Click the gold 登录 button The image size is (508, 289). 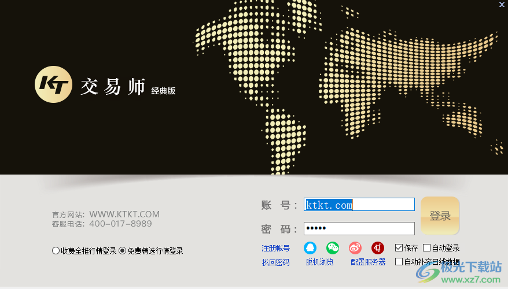click(440, 216)
